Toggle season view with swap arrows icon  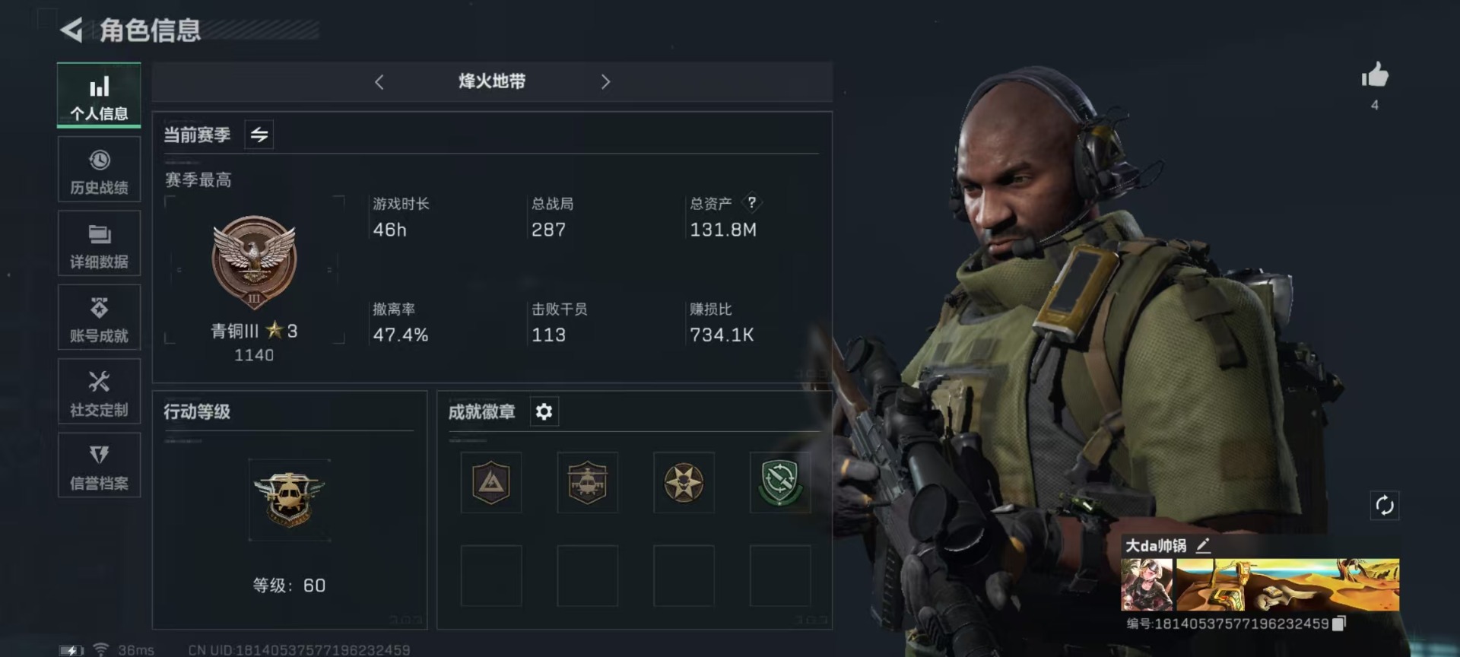pyautogui.click(x=259, y=135)
